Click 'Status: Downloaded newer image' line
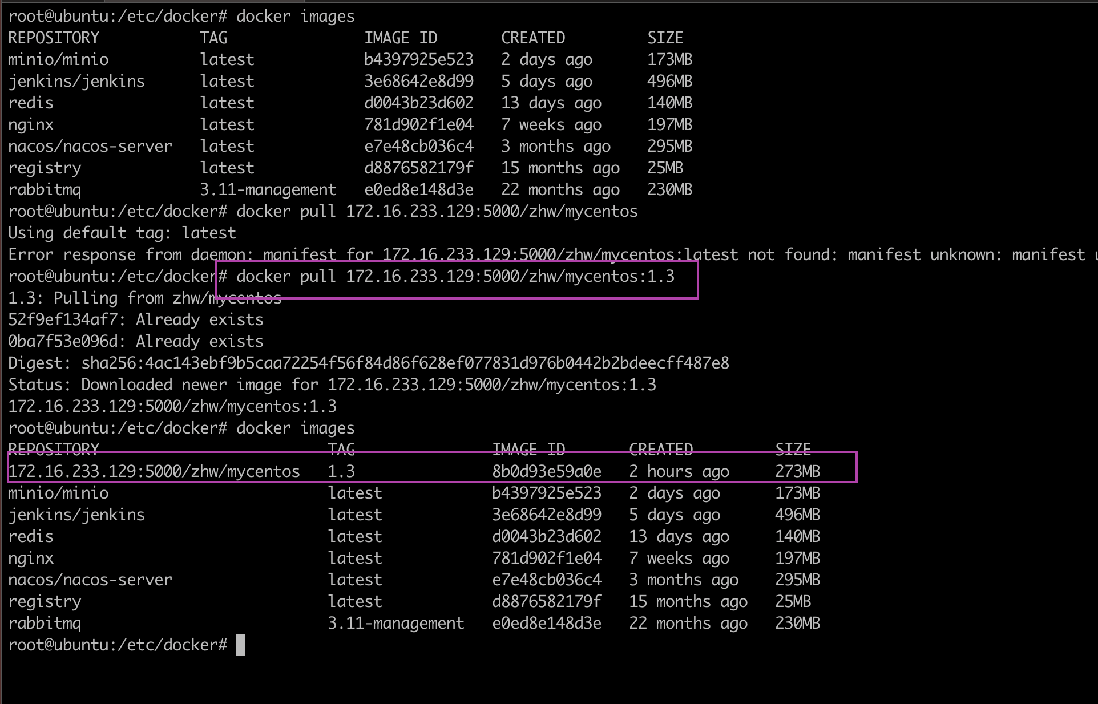Image resolution: width=1098 pixels, height=704 pixels. point(332,385)
